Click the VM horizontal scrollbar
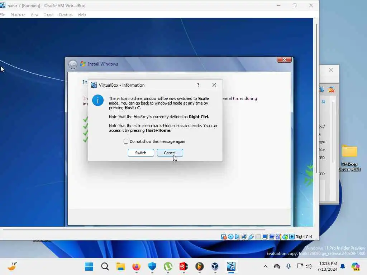Image resolution: width=367 pixels, height=275 pixels. pos(134,230)
